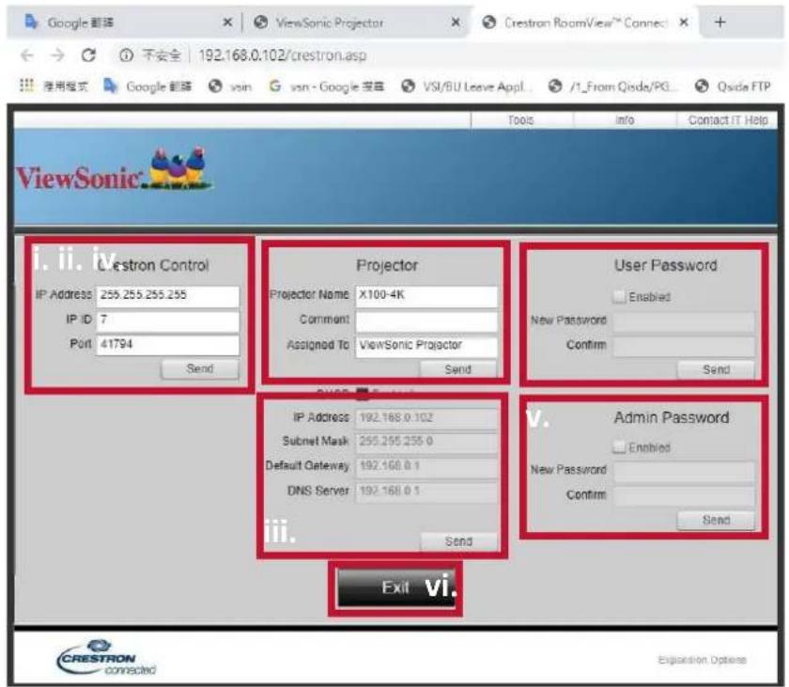Click Admin Password New Password field

pyautogui.click(x=684, y=471)
